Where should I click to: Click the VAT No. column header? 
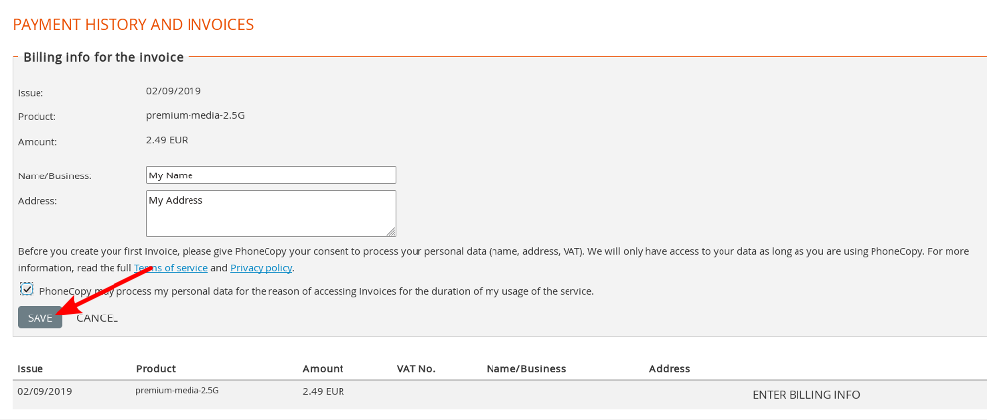tap(417, 369)
